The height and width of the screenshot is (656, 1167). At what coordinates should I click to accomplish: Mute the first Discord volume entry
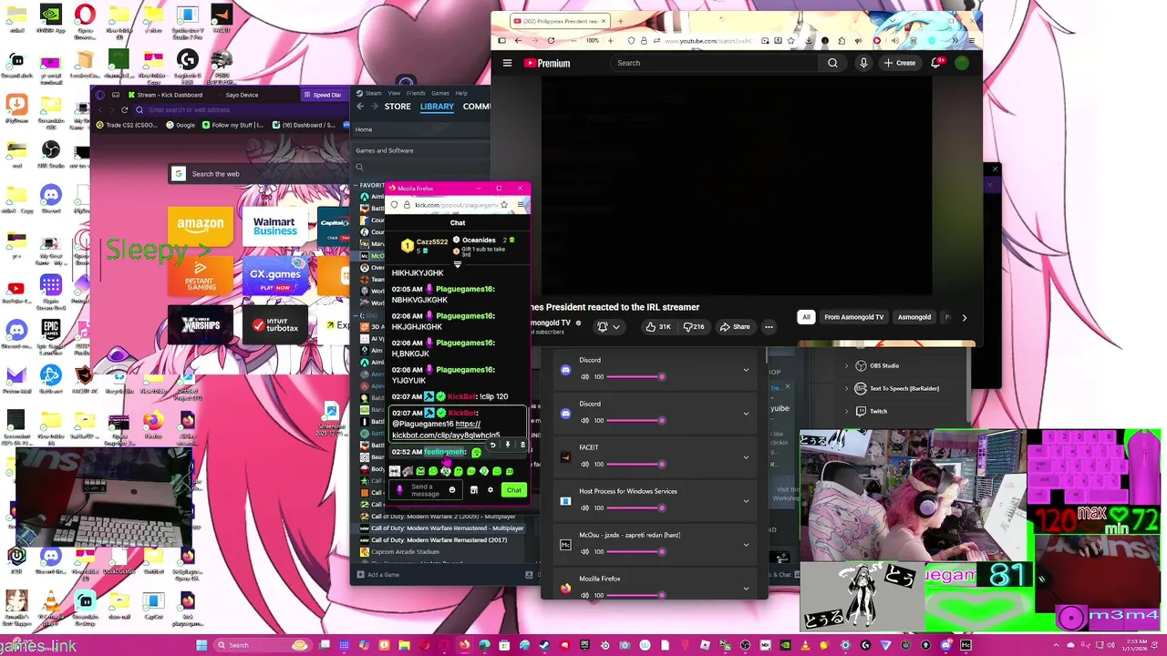click(584, 376)
